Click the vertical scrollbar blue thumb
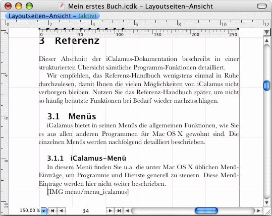 [267, 86]
